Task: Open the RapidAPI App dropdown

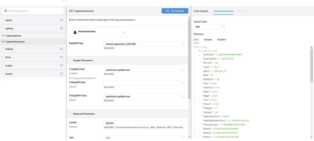Action: click(144, 44)
